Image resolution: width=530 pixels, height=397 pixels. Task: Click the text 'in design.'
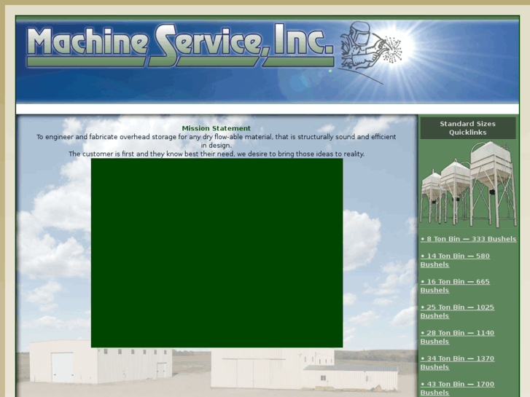coord(217,146)
